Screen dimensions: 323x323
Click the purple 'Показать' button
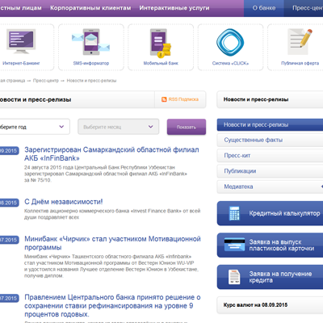[187, 127]
